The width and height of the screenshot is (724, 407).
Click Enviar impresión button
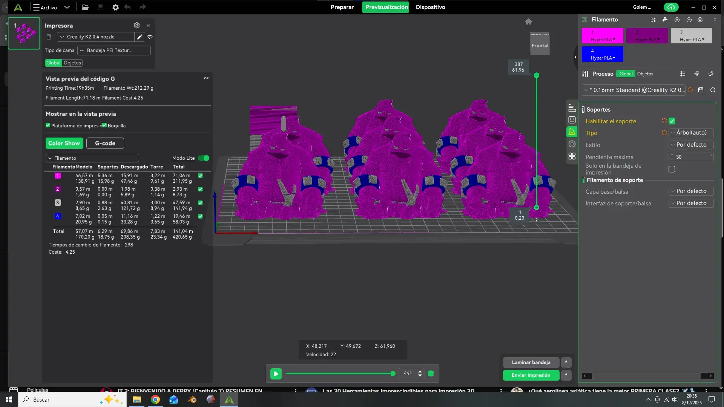531,375
